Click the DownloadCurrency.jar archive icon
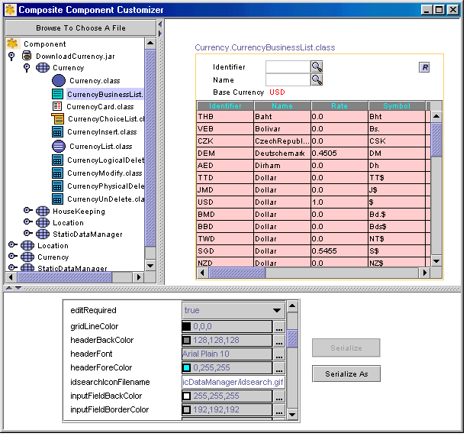This screenshot has width=473, height=443. [26, 56]
